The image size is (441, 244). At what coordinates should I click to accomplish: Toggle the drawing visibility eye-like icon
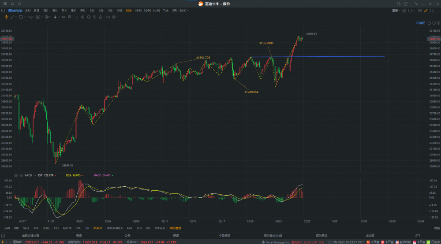click(95, 17)
